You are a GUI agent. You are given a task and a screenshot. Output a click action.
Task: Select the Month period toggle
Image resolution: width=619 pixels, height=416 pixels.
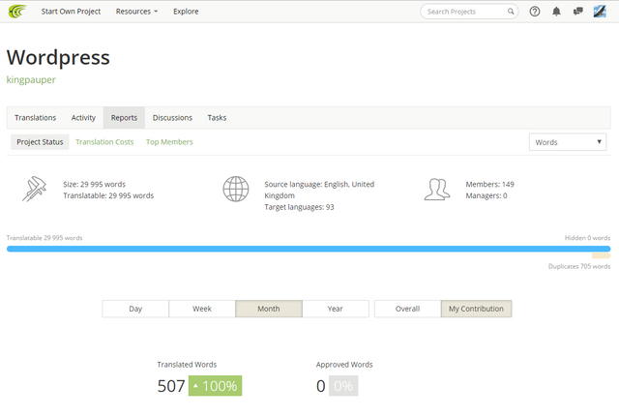269,309
